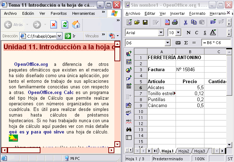Expand the browser address bar dropdown
The width and height of the screenshot is (234, 162).
(59, 36)
